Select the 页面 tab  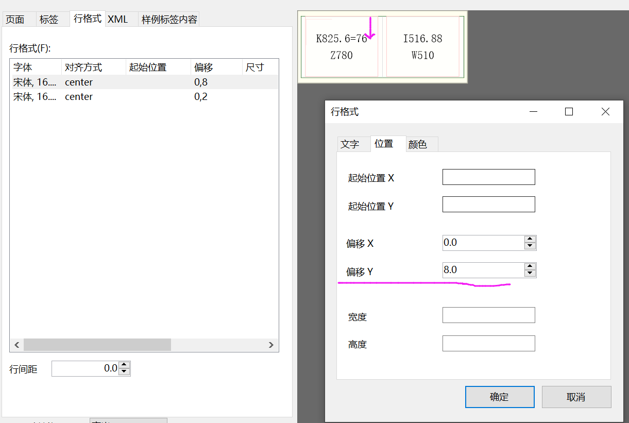(x=15, y=19)
